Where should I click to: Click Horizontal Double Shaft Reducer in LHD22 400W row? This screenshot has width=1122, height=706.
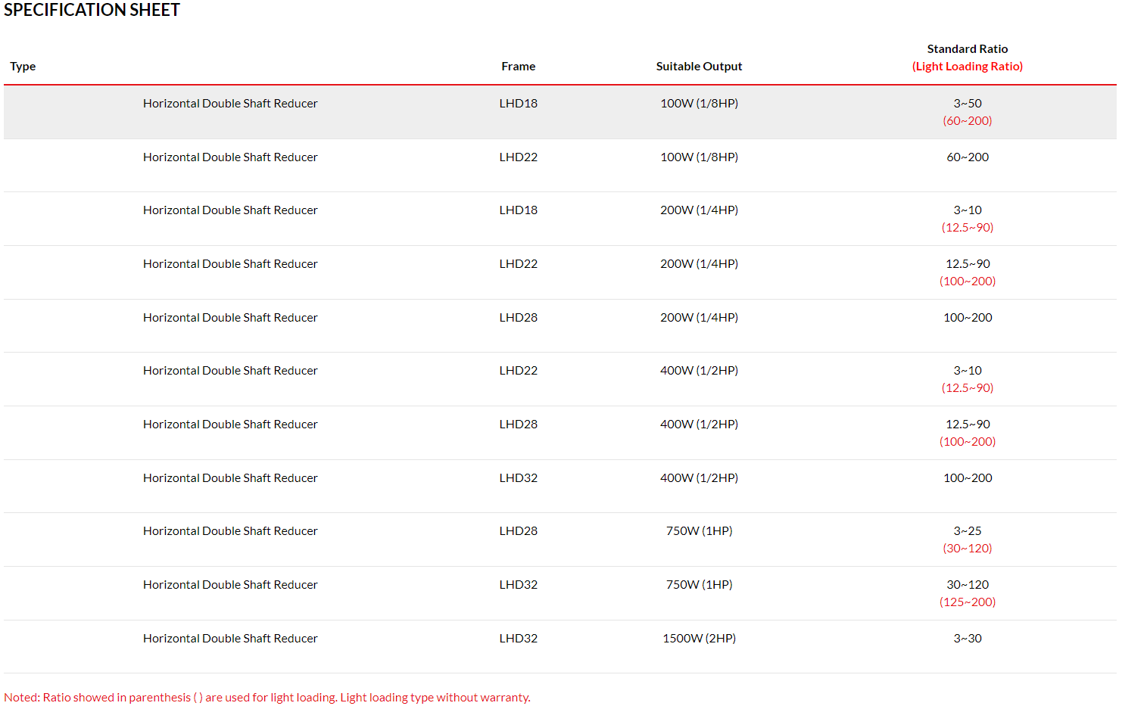230,371
